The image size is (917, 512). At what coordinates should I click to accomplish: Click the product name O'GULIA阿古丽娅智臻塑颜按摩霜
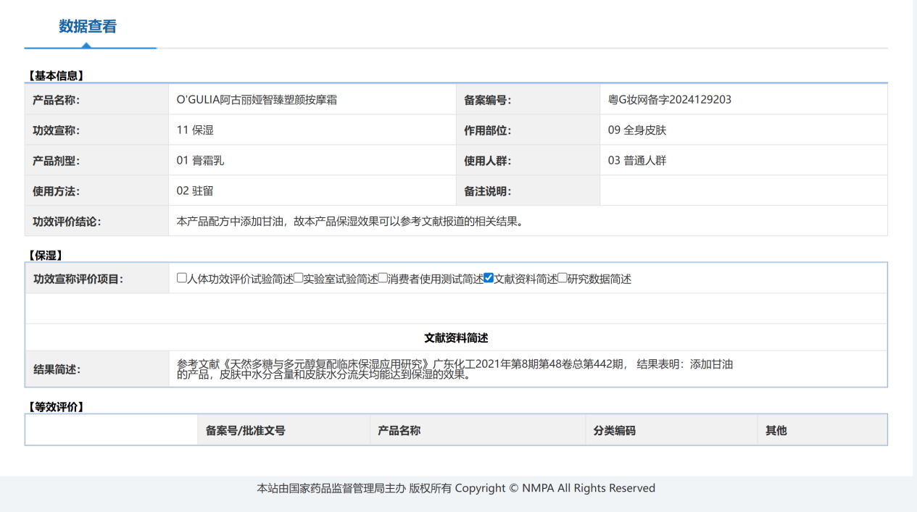click(x=257, y=100)
